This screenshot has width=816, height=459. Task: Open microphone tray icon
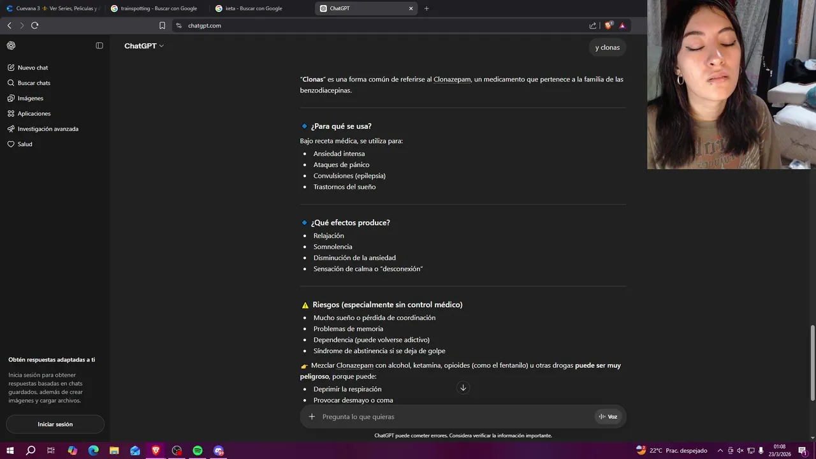coord(761,451)
